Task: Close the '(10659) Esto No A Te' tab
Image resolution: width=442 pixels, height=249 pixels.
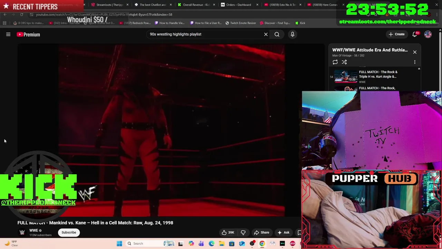Action: click(300, 5)
